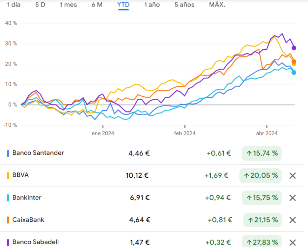
Task: Click the Banco Sabadell purple endpoint dot
Action: tap(294, 48)
